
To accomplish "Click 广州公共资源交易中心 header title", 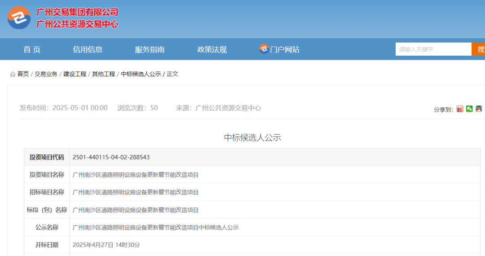I will coord(77,24).
